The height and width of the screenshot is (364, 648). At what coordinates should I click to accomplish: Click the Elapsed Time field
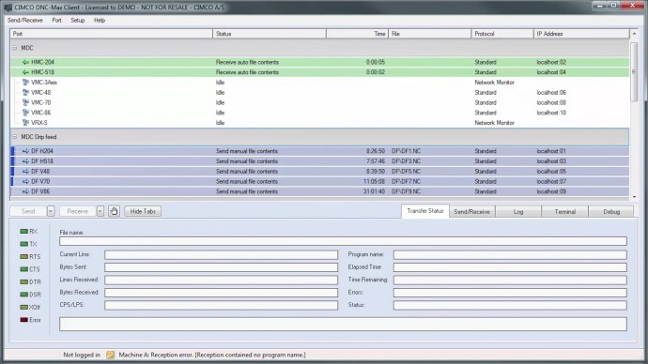(510, 267)
